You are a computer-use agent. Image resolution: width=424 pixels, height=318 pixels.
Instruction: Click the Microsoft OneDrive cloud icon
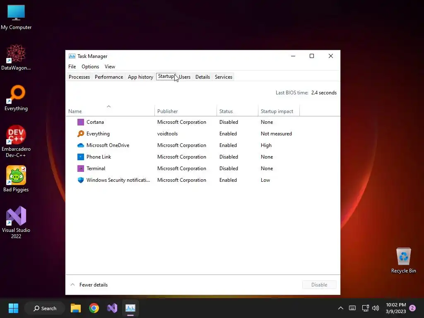coord(81,145)
